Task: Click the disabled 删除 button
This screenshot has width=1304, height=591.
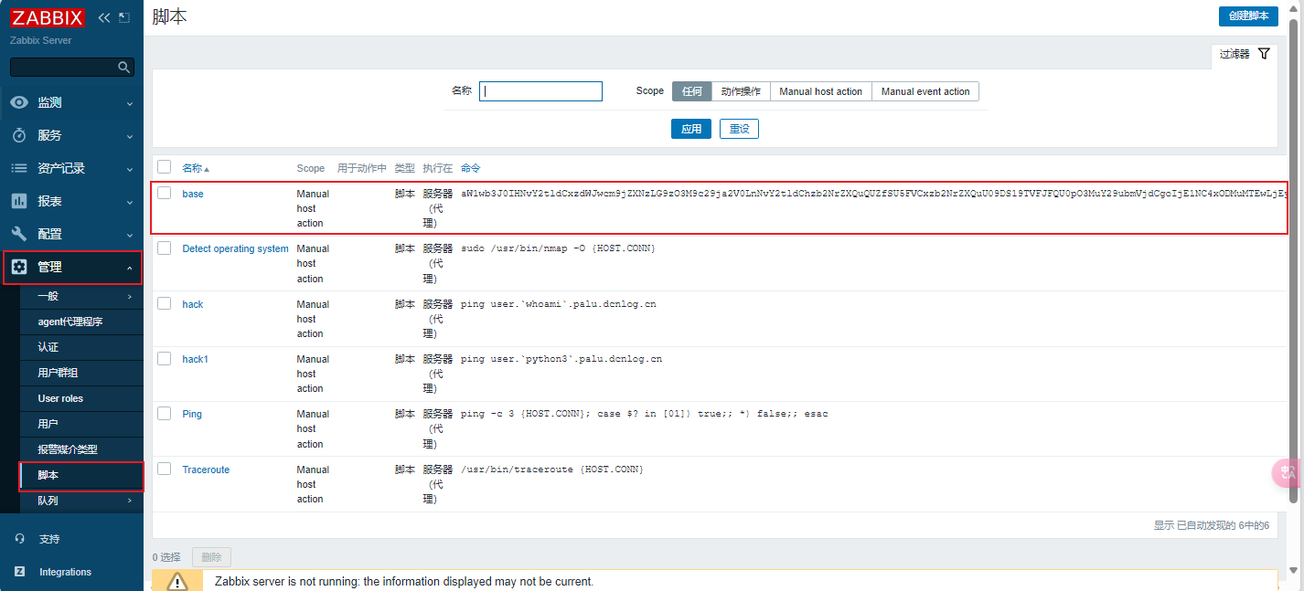Action: coord(211,556)
